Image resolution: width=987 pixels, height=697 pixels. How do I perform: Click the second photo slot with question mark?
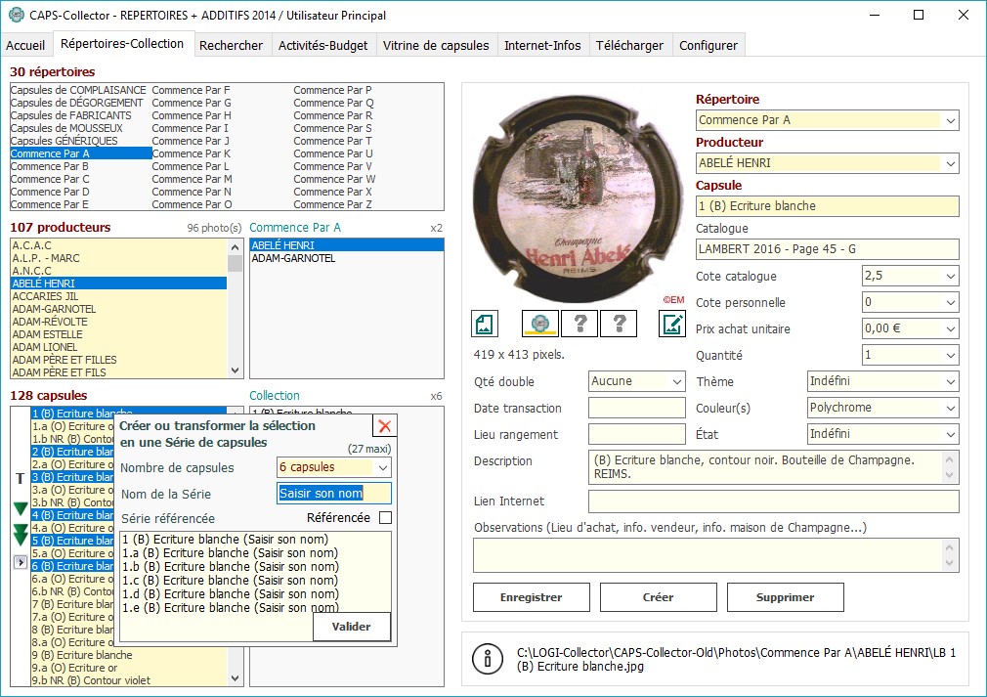pyautogui.click(x=579, y=324)
